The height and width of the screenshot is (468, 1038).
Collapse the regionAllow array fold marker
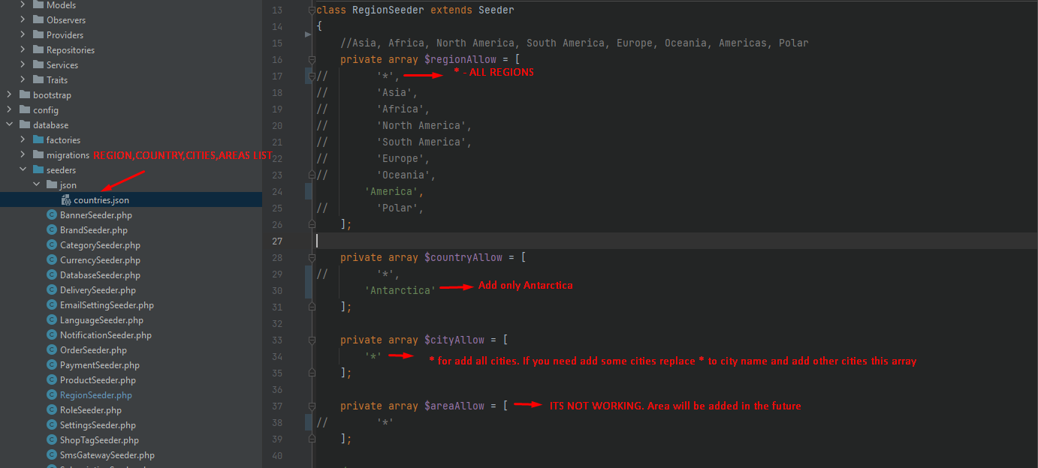(311, 60)
